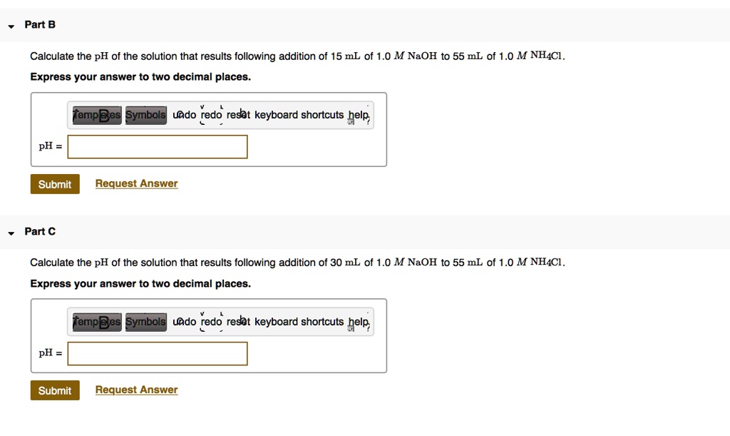Click reset in Part B toolbar
This screenshot has height=436, width=730.
[x=238, y=115]
